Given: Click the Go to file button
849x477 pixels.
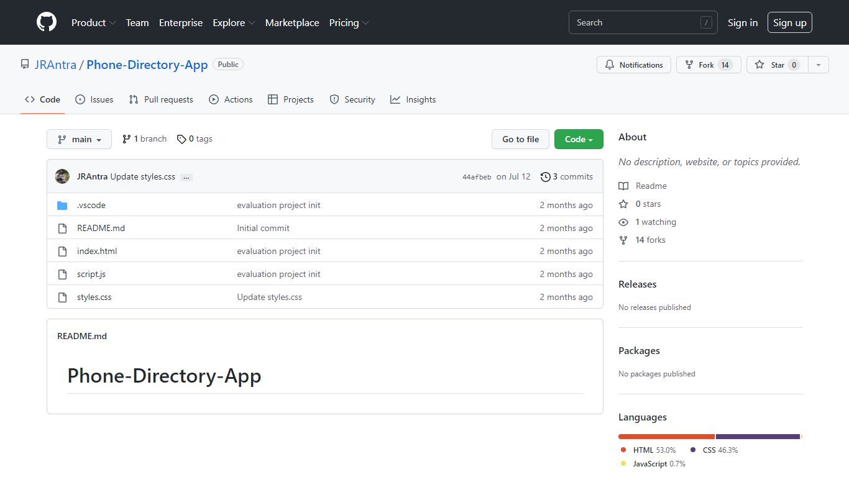Looking at the screenshot, I should [x=520, y=139].
